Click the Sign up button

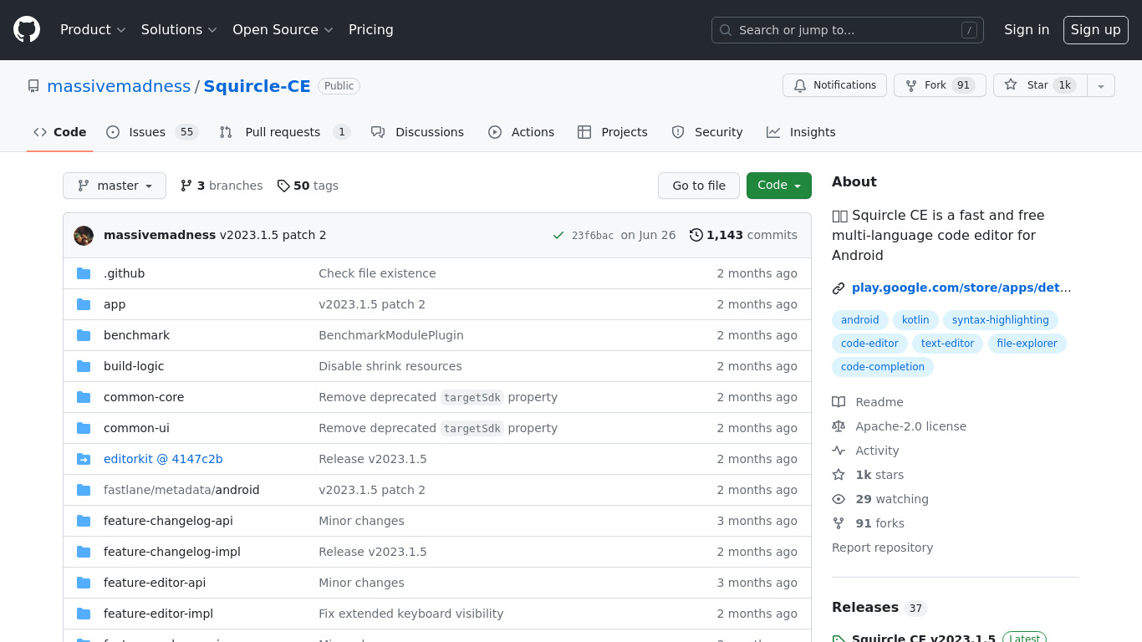1096,29
